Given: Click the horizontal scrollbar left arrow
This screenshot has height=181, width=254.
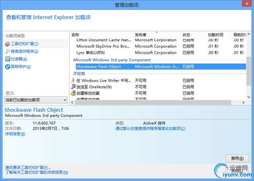Looking at the screenshot, I should click(x=72, y=102).
